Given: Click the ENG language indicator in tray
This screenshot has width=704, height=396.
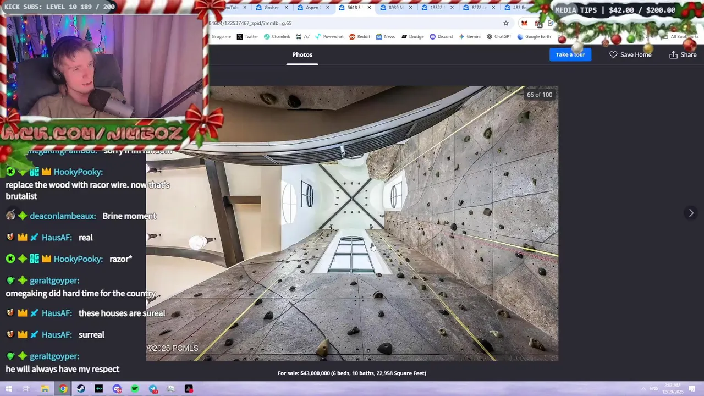Looking at the screenshot, I should [654, 389].
